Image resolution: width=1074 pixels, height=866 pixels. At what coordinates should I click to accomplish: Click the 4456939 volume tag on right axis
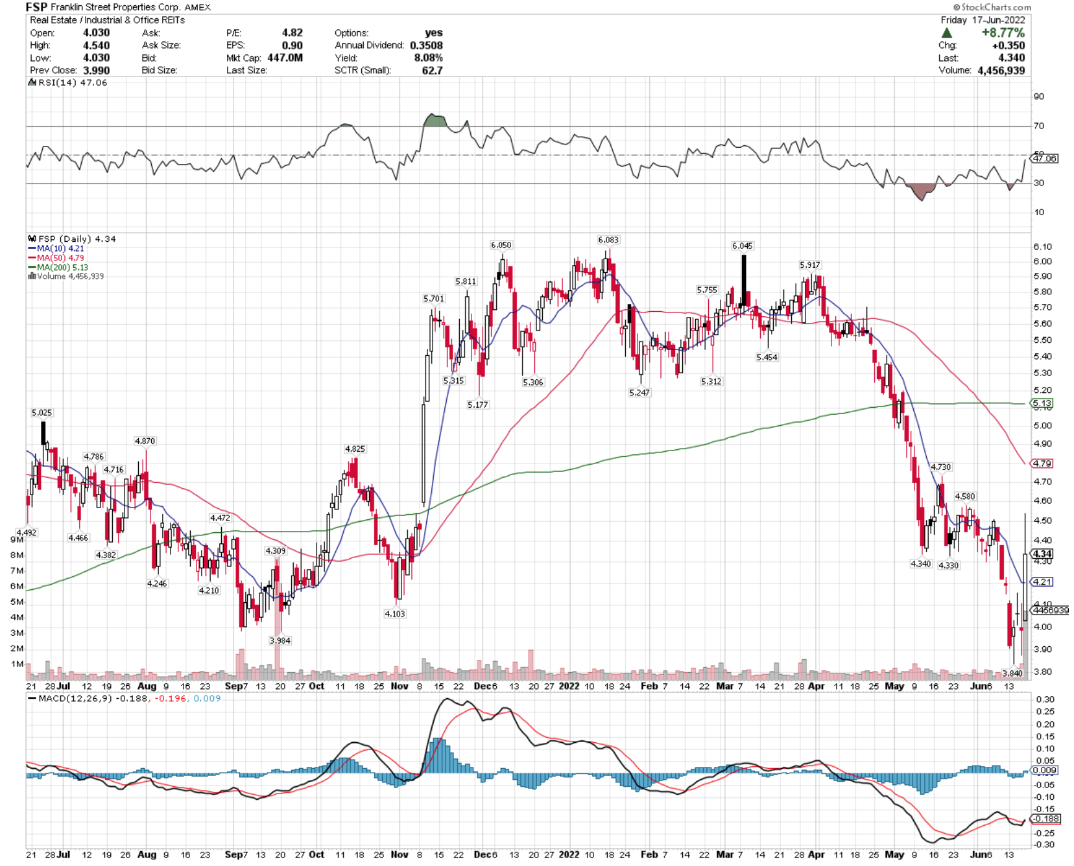coord(1050,610)
